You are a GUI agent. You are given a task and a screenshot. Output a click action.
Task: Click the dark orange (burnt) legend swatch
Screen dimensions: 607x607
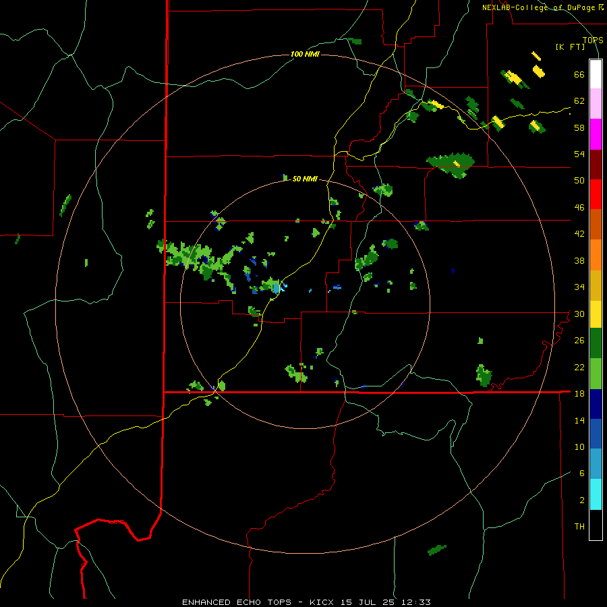pyautogui.click(x=596, y=225)
